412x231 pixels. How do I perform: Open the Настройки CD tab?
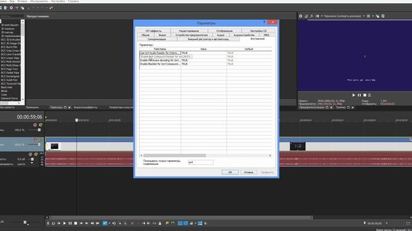coord(258,31)
